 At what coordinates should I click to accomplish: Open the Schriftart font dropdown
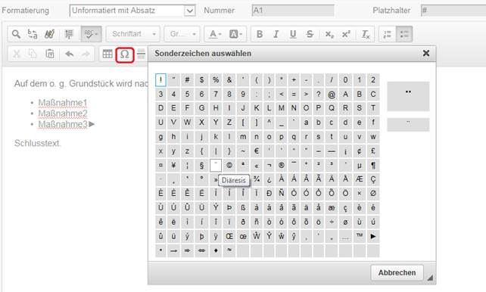click(133, 34)
